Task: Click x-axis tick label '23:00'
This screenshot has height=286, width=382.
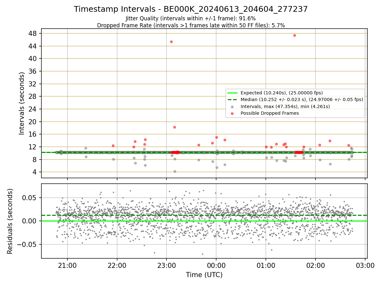Action: click(x=166, y=265)
